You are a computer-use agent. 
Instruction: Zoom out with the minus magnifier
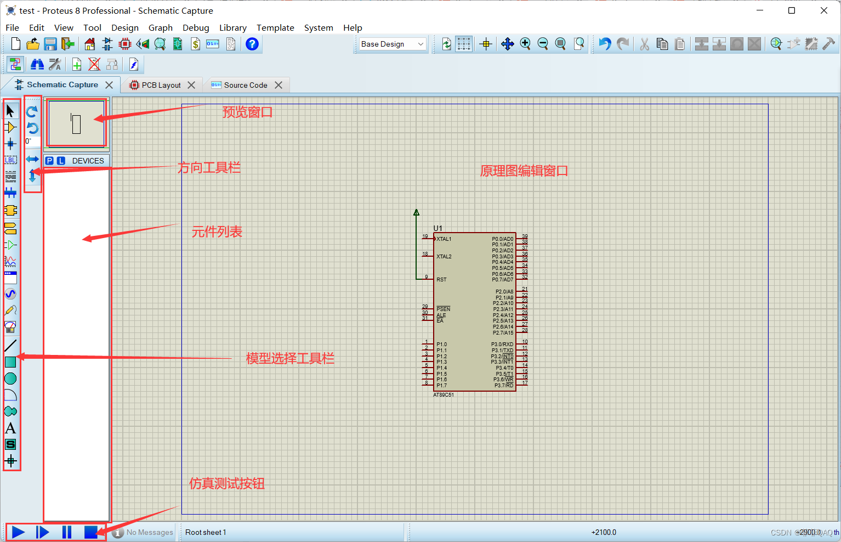pos(543,44)
